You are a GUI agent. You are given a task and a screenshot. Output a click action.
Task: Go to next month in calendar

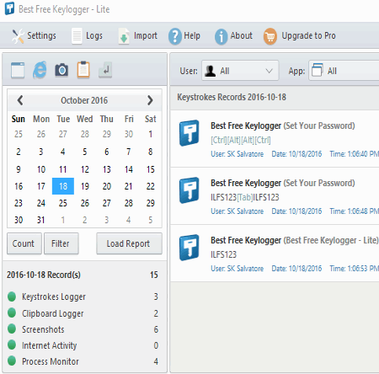pyautogui.click(x=150, y=100)
